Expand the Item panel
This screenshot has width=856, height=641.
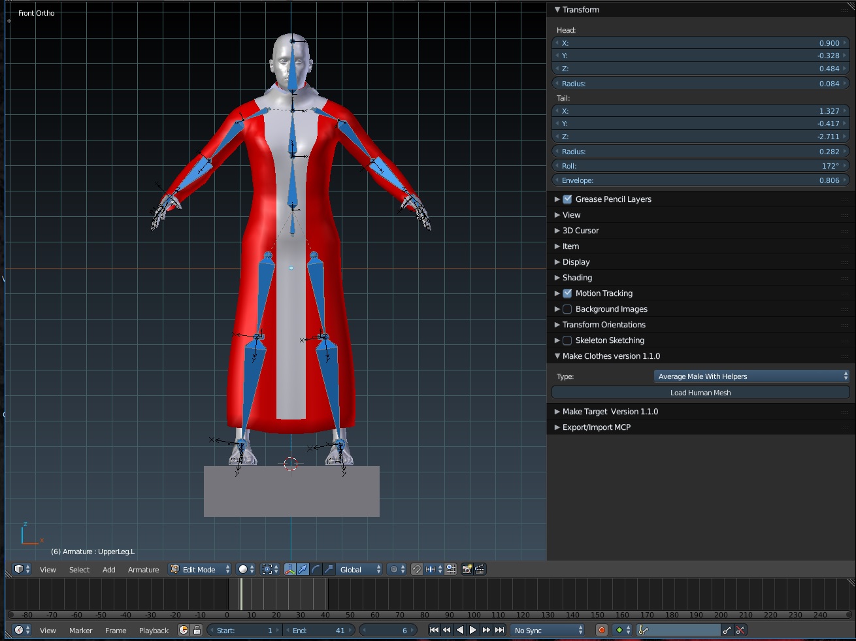click(557, 246)
